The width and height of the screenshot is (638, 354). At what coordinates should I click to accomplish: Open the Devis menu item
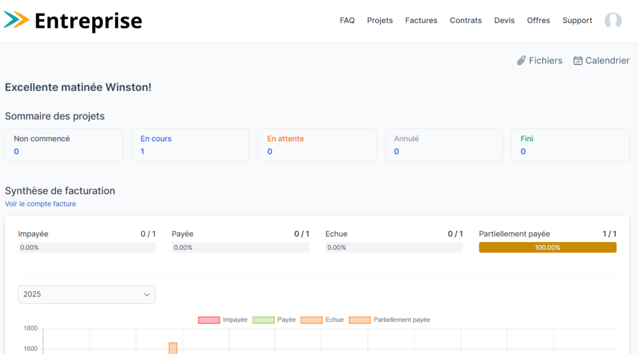click(x=504, y=20)
